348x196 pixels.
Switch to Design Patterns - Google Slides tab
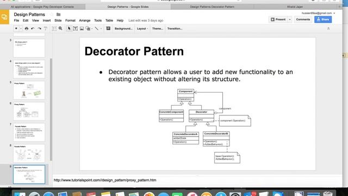pos(128,7)
